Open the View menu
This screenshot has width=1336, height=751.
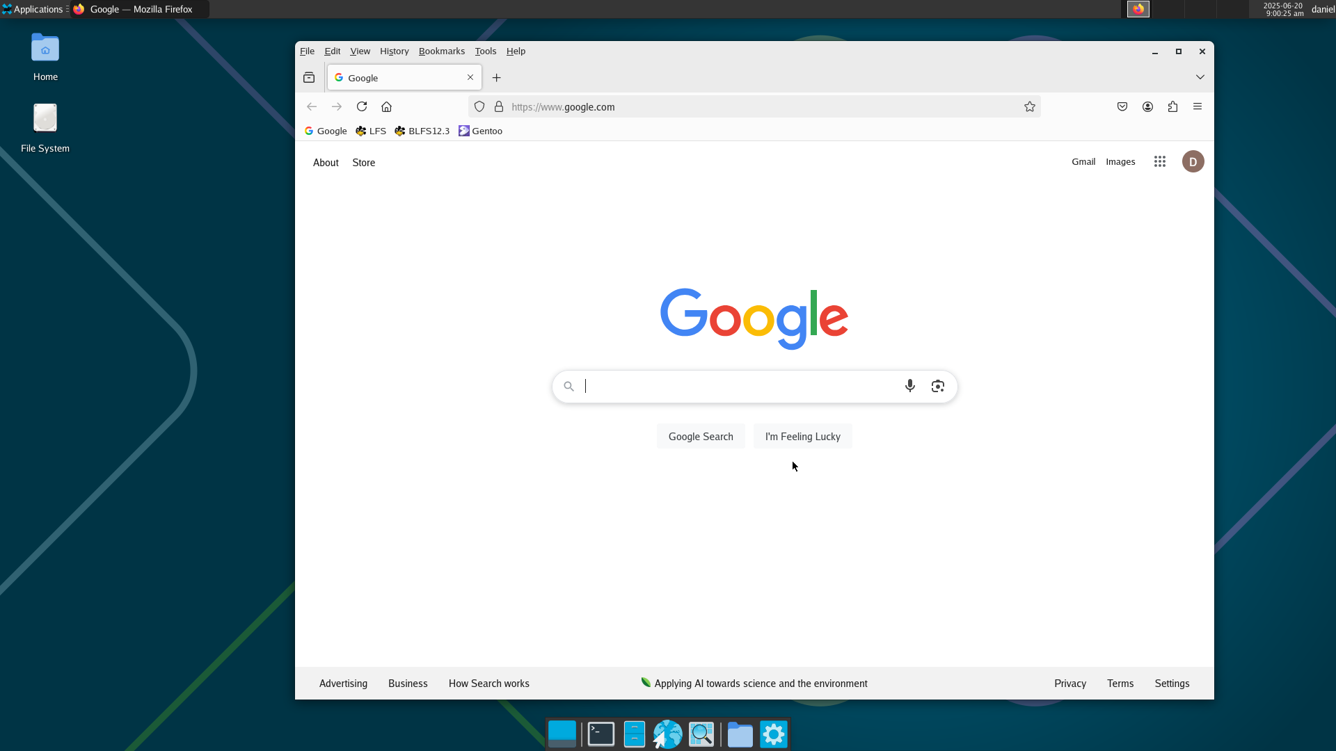(360, 51)
